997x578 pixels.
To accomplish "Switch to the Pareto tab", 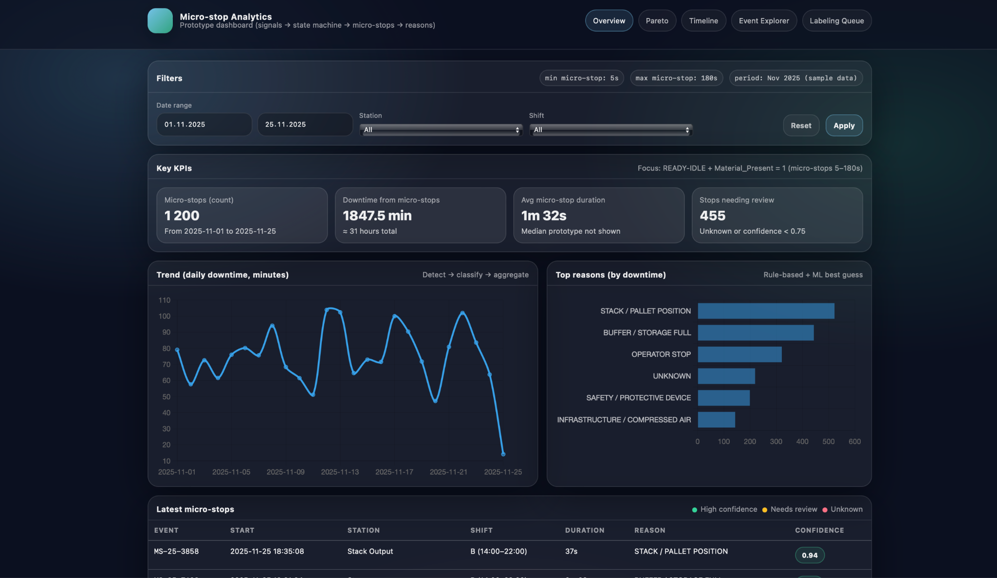I will 657,20.
